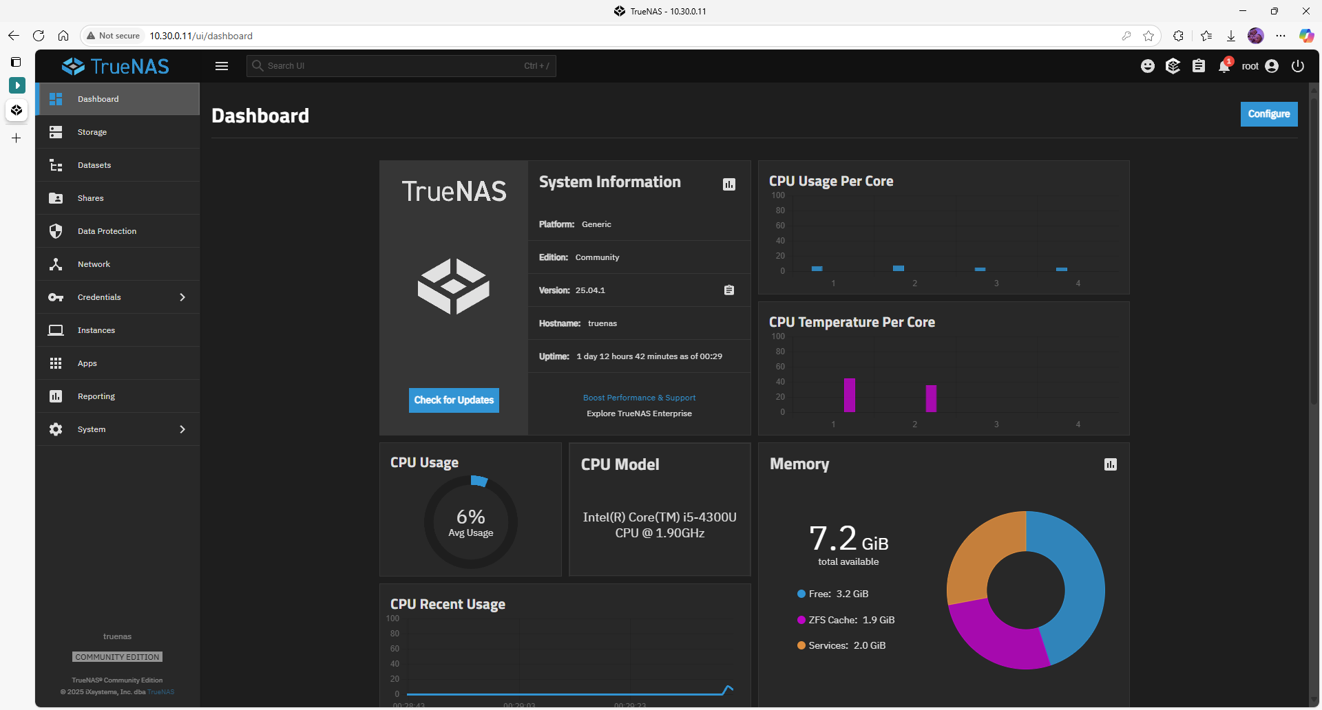Click the 6% Avg Usage gauge
1322x710 pixels.
coord(471,522)
